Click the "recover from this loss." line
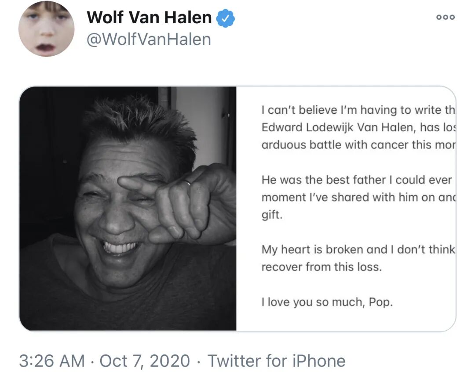Viewport: 475px width, 382px height. point(322,267)
